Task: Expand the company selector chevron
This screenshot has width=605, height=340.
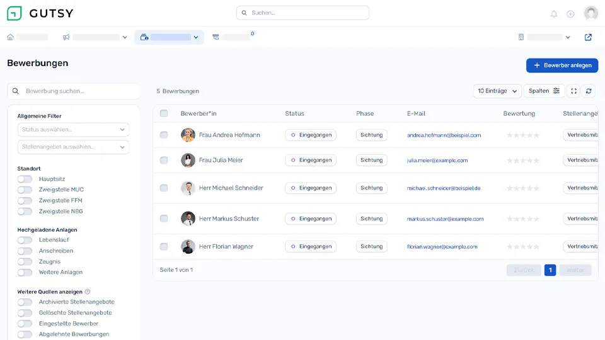Action: coord(568,37)
